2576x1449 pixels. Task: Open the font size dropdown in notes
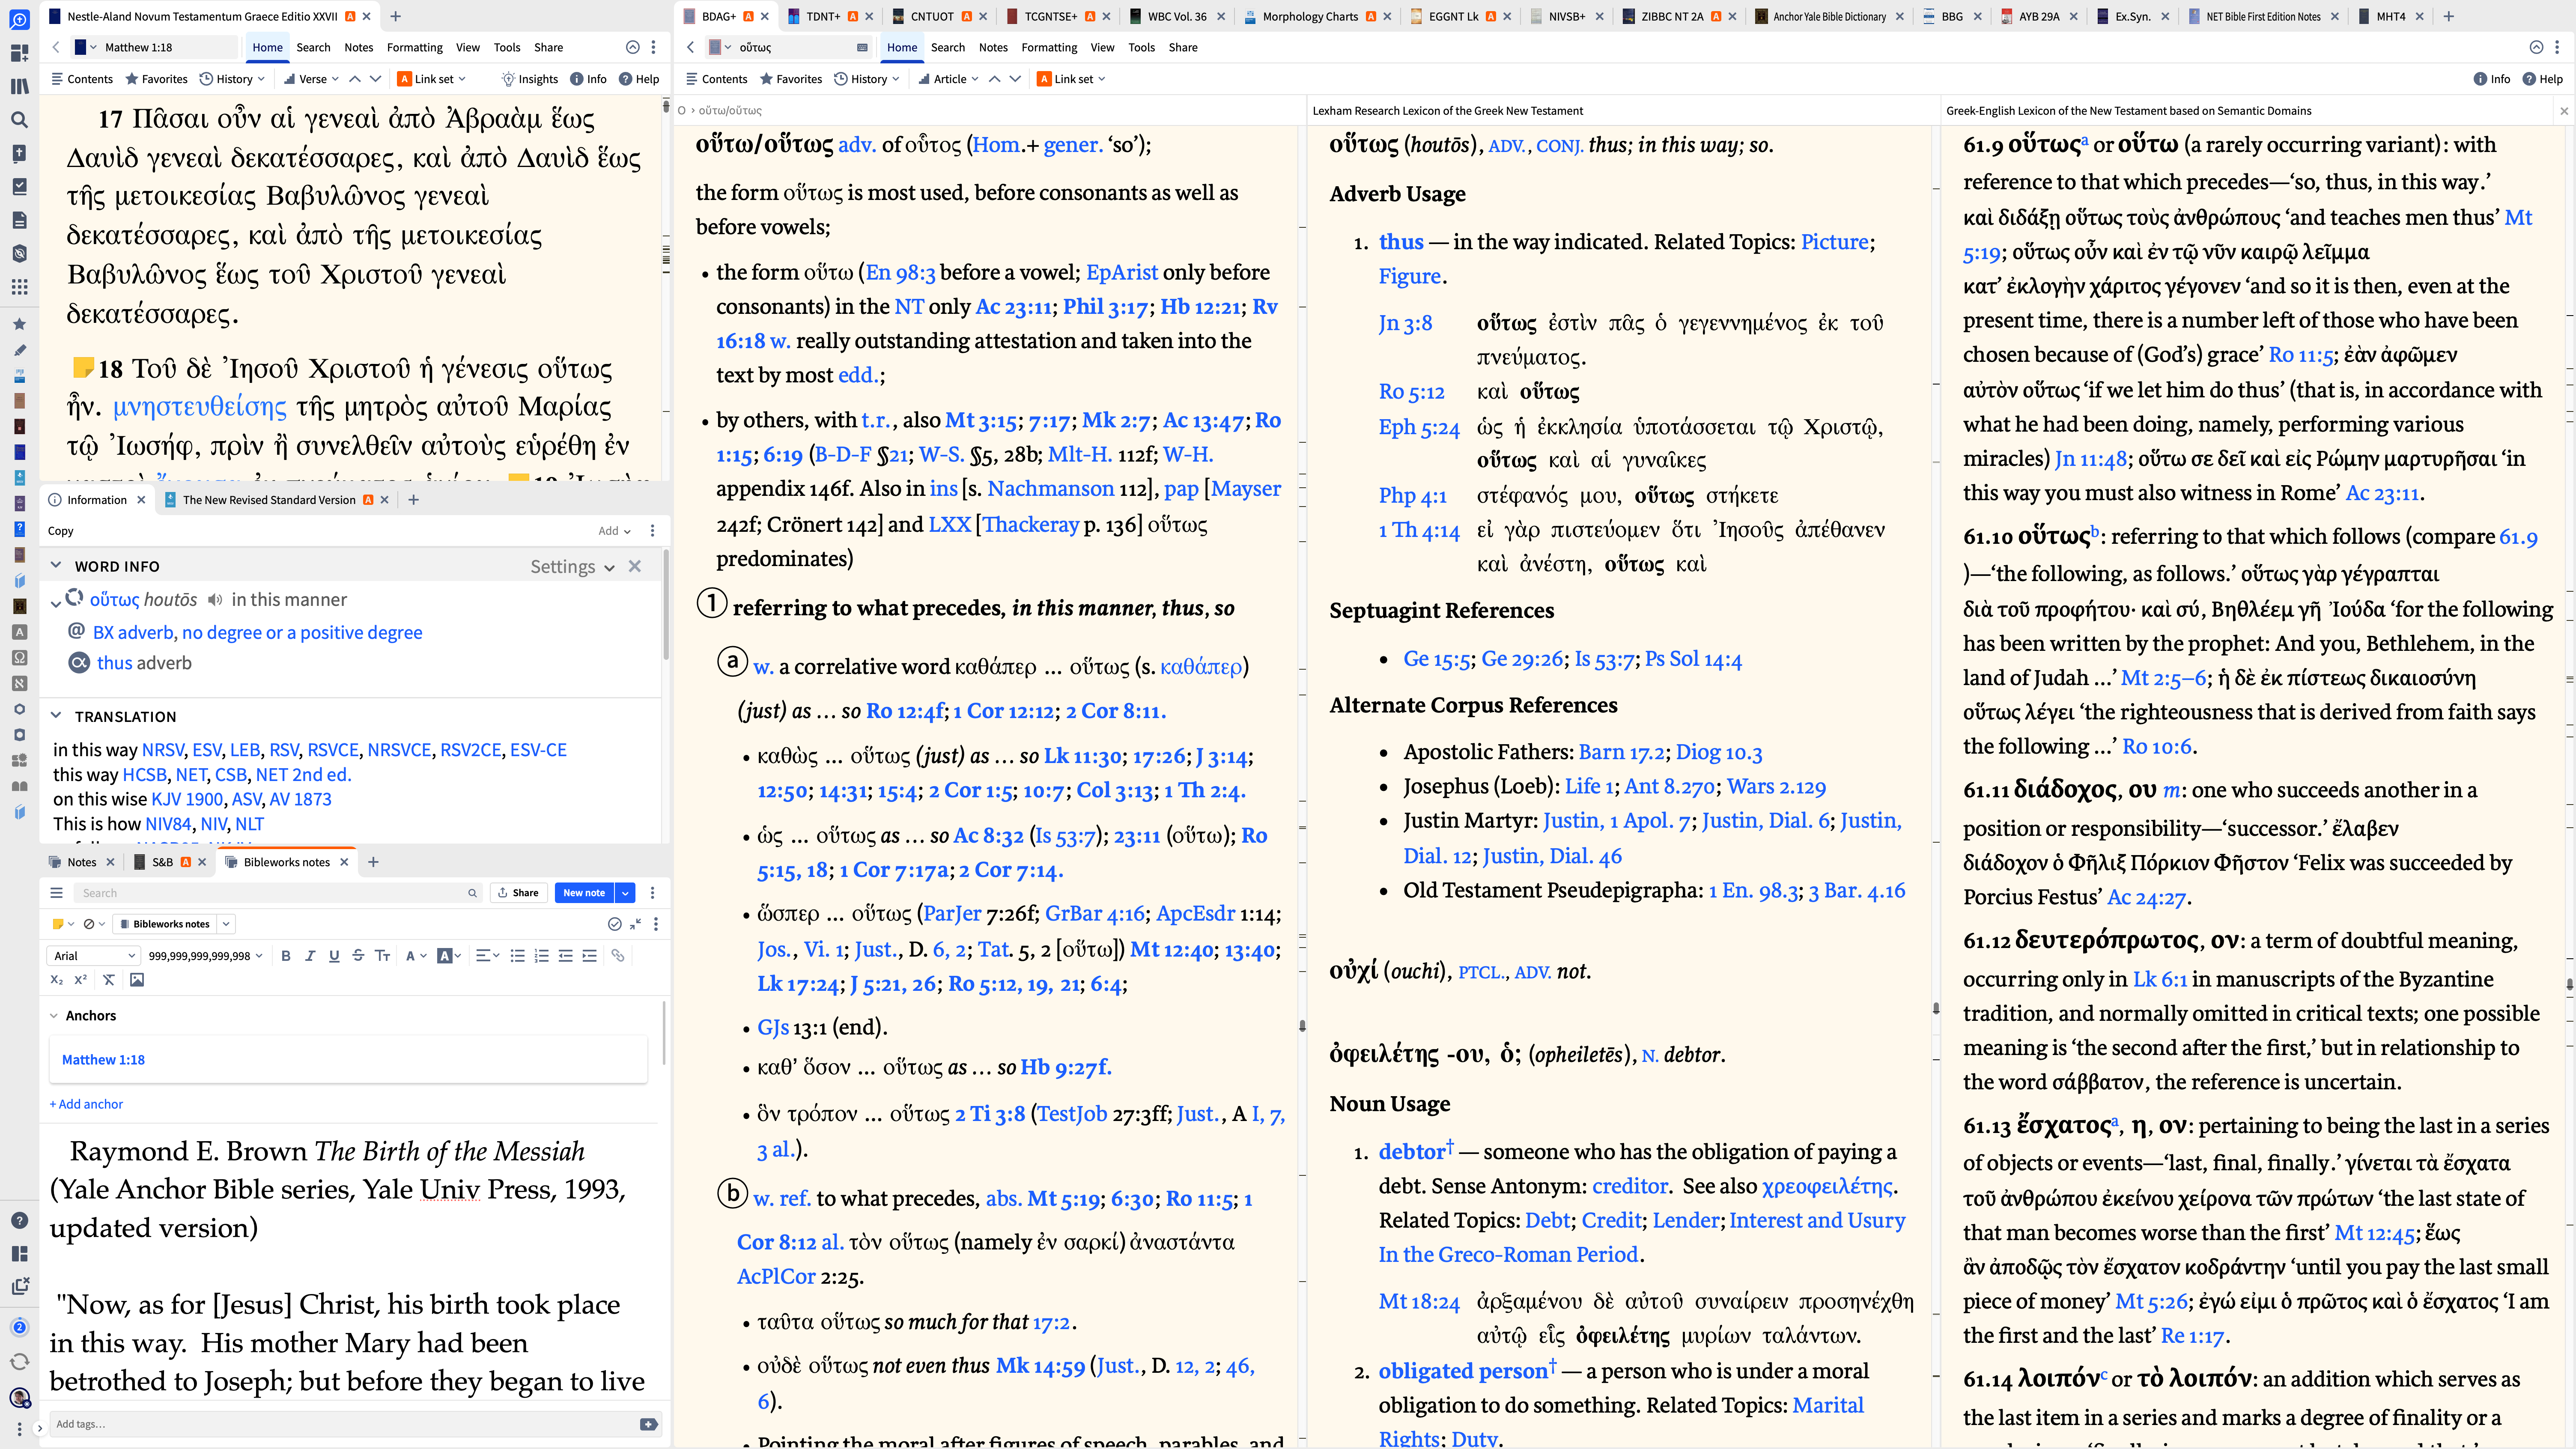[205, 956]
